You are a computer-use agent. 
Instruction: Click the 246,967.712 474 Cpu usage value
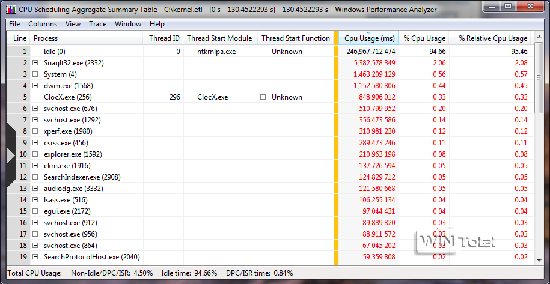[371, 52]
